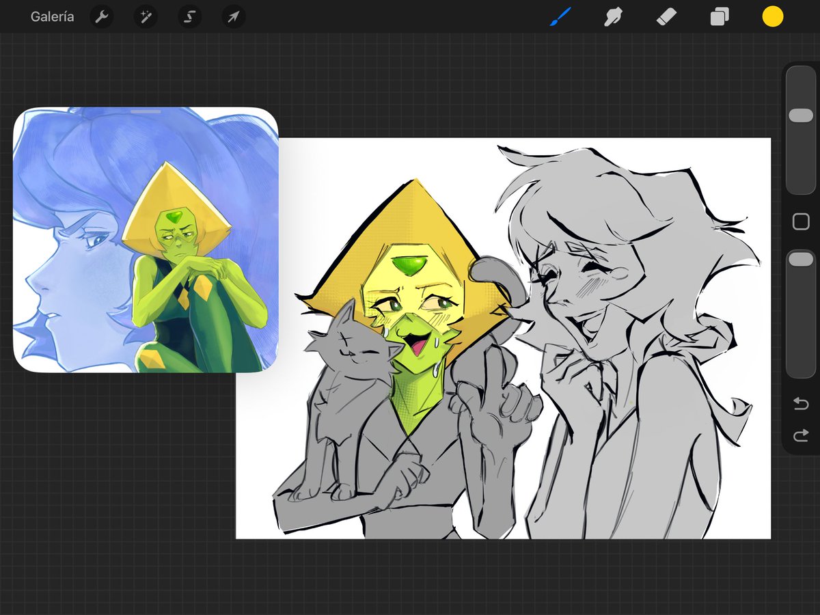The width and height of the screenshot is (820, 615).
Task: Undo the last stroke with undo arrow
Action: 801,405
